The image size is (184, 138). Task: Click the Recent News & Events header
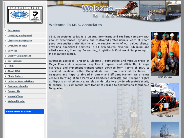pos(24,111)
